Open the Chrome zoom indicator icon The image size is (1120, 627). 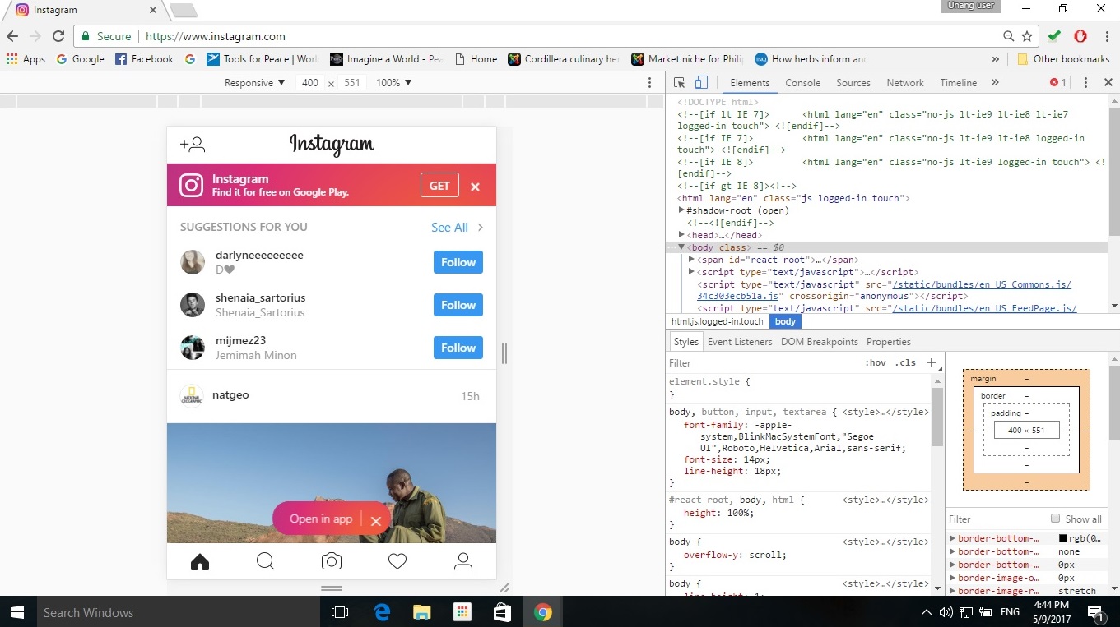tap(1008, 36)
